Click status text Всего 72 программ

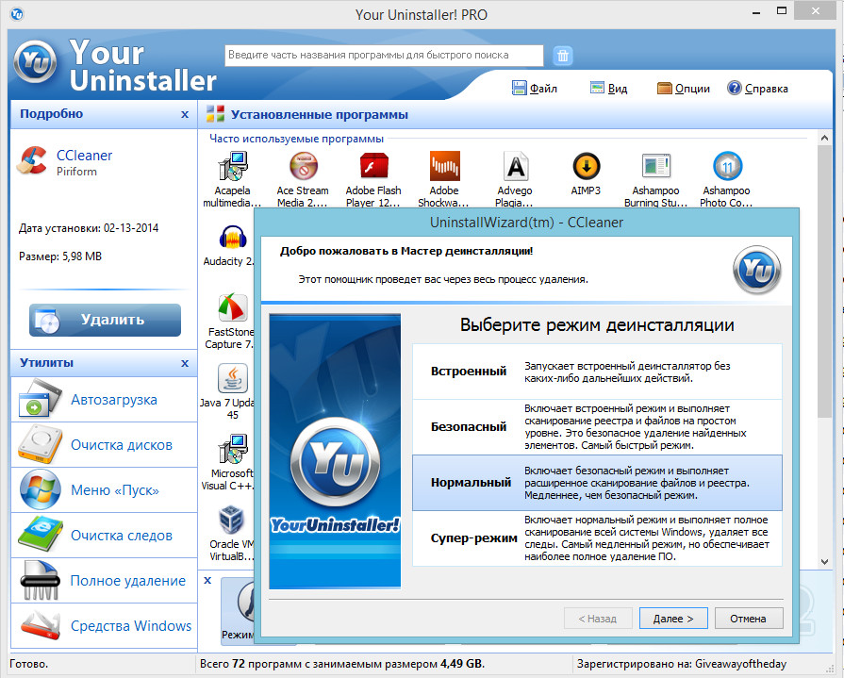(341, 664)
